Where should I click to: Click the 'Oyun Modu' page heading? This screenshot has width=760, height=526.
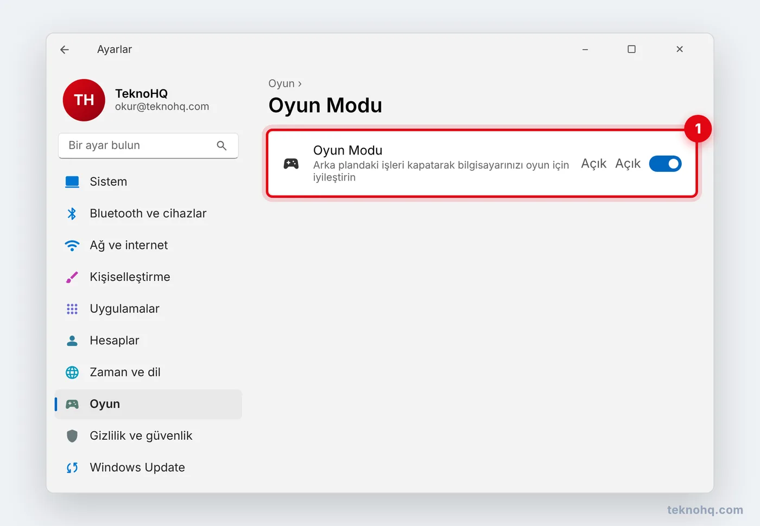pyautogui.click(x=325, y=105)
